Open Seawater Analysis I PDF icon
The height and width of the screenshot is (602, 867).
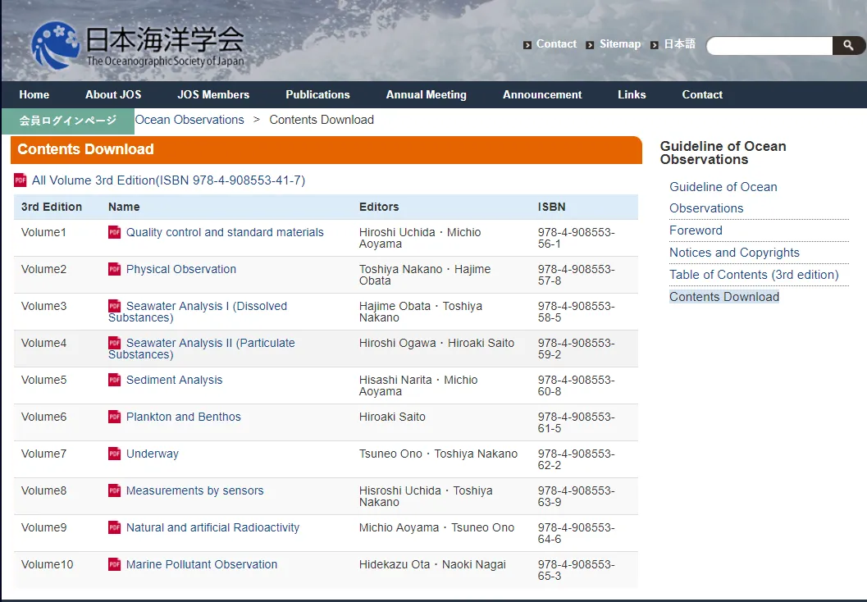[114, 307]
